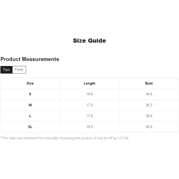This screenshot has height=179, width=179.
Task: Click the Product Measurements heading
Action: [30, 59]
